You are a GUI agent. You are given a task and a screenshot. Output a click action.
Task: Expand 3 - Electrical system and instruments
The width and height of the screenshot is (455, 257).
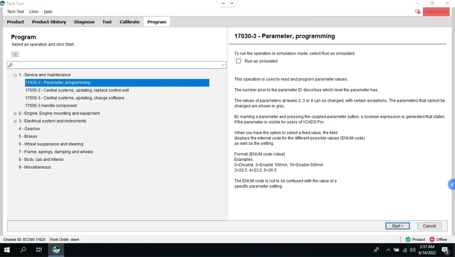click(15, 121)
